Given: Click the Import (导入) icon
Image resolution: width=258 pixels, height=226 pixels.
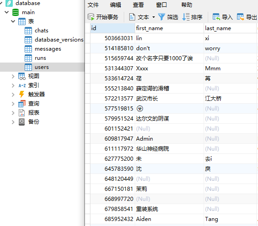Looking at the screenshot, I should pos(216,17).
